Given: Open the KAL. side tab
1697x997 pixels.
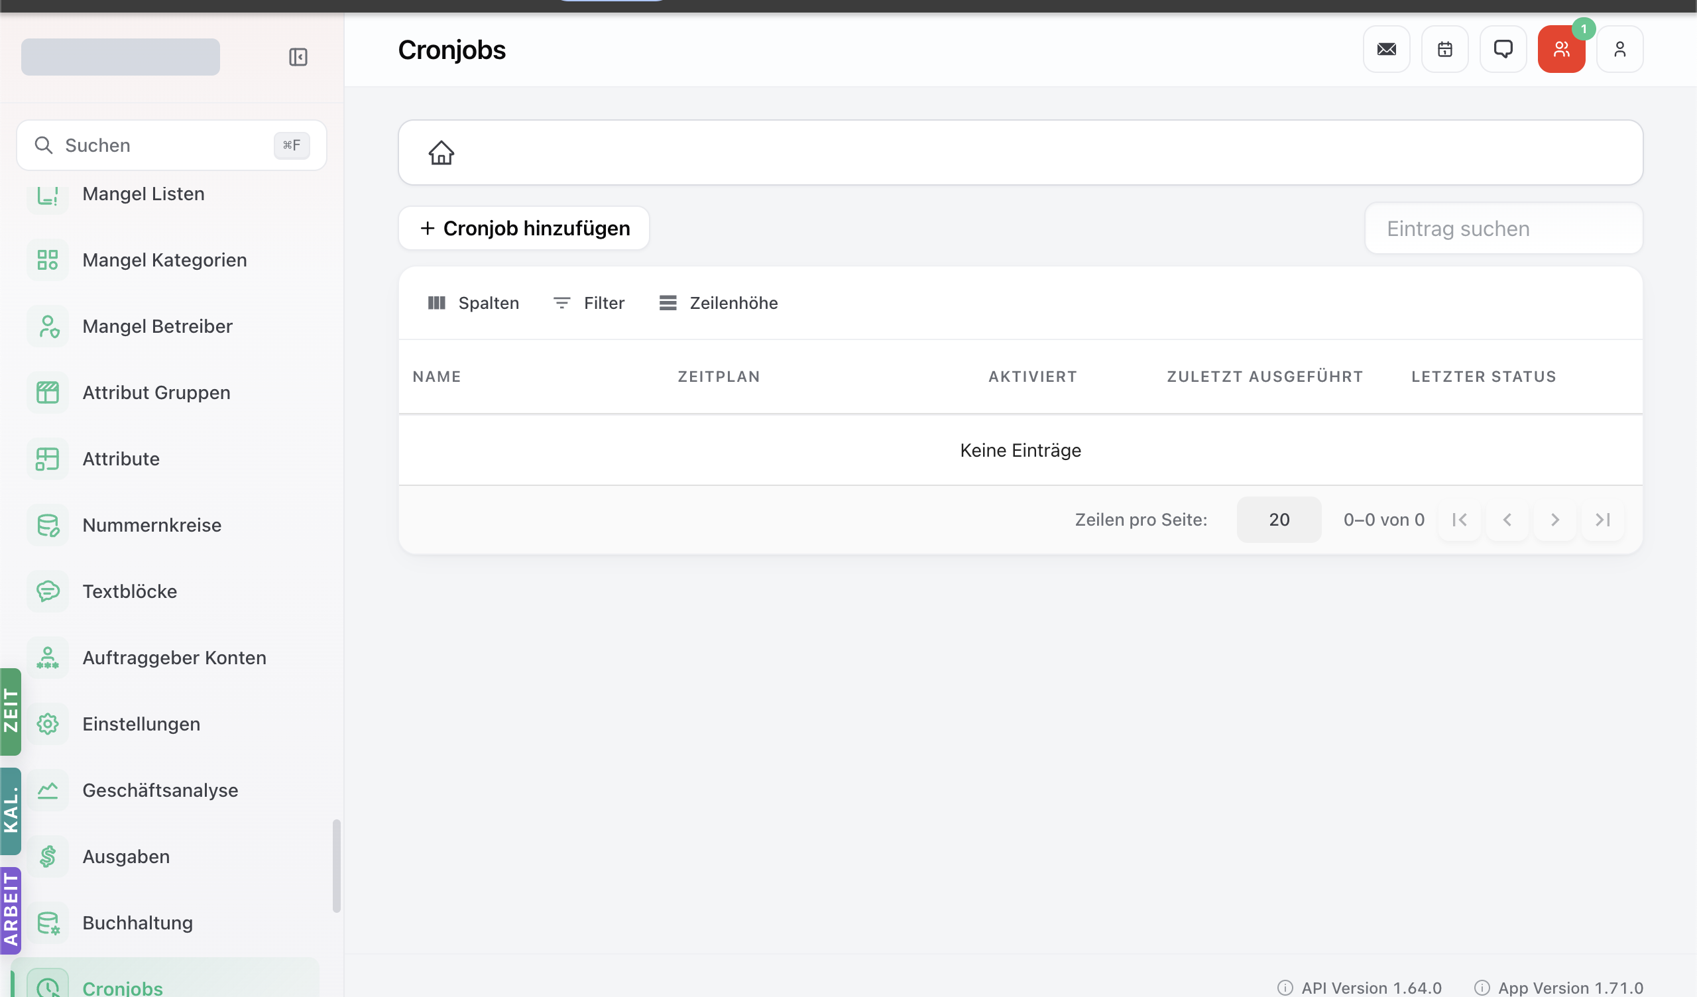Looking at the screenshot, I should click(x=11, y=811).
